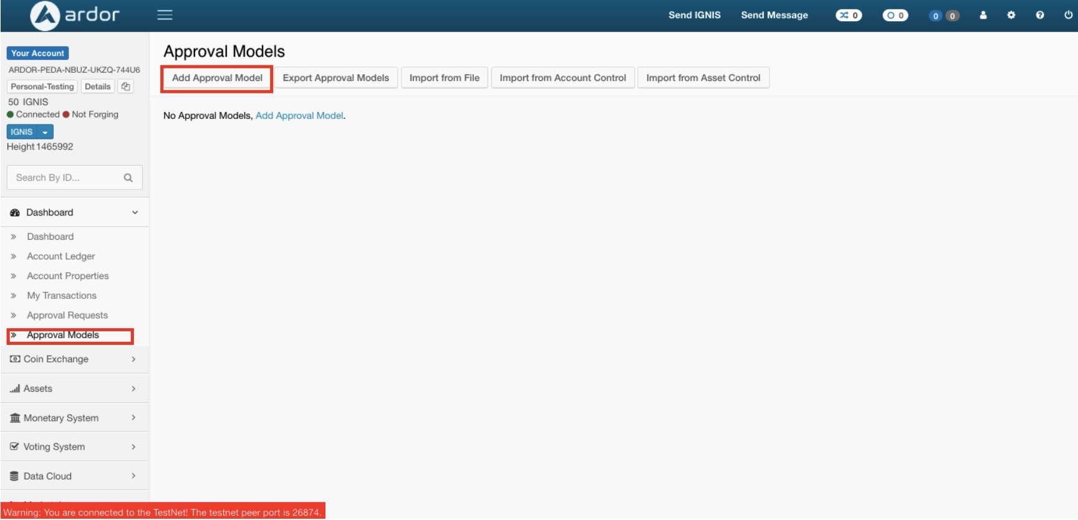Open the account user icon menu
Screen dimensions: 1078x520
tap(983, 16)
